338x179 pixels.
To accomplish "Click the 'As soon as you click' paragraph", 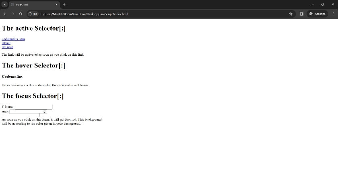I will (52, 122).
